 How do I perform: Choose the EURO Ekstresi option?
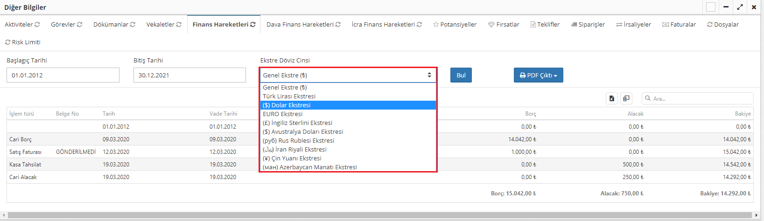point(283,114)
